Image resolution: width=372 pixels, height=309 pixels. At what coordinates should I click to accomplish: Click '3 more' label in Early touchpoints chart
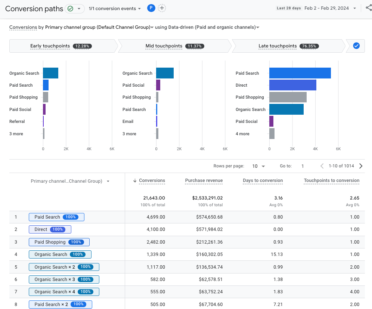(16, 134)
